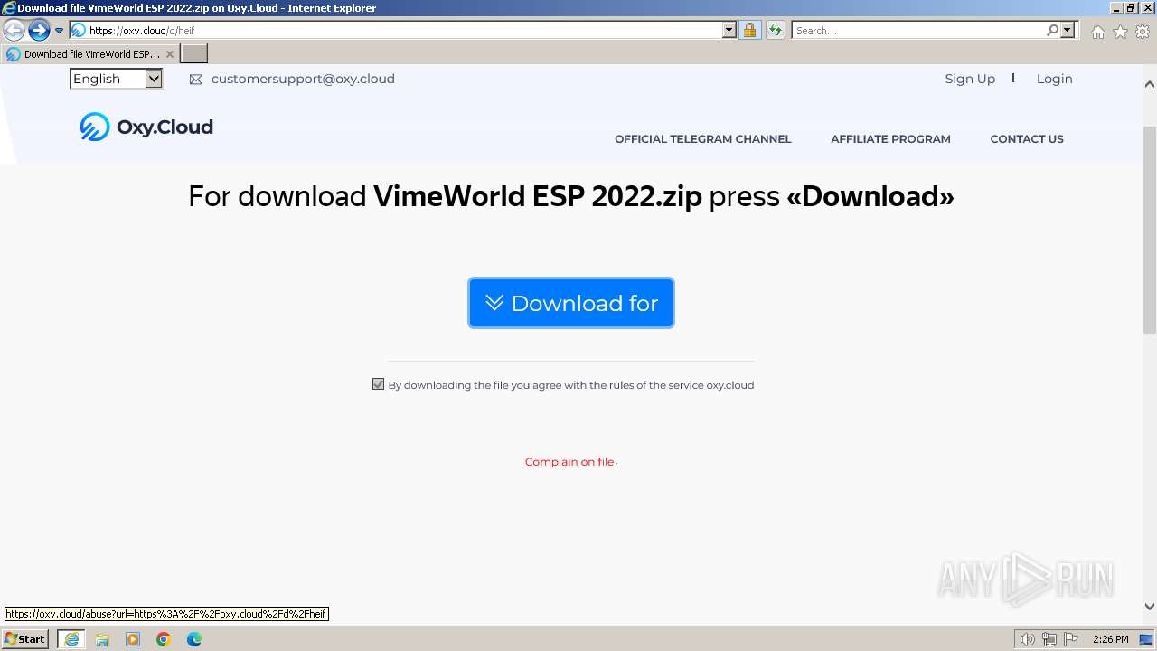Expand the address bar autocomplete dropdown
This screenshot has width=1157, height=651.
(x=729, y=31)
